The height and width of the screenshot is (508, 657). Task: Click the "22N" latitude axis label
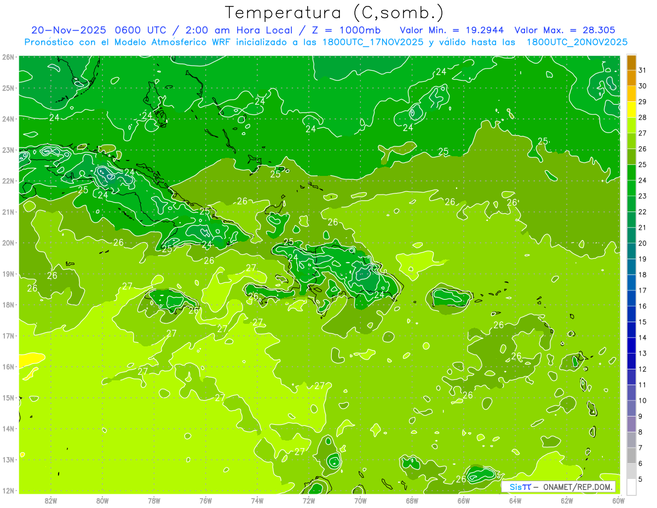pyautogui.click(x=8, y=181)
